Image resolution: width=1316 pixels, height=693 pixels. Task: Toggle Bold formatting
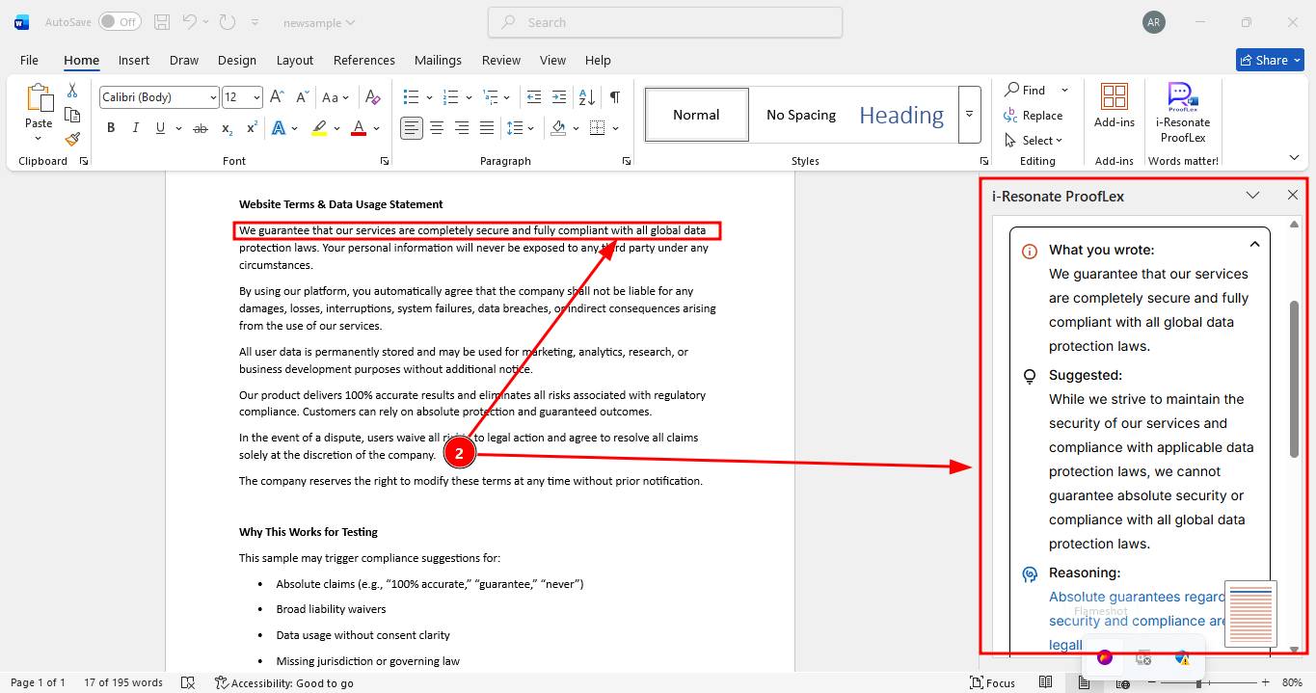111,128
